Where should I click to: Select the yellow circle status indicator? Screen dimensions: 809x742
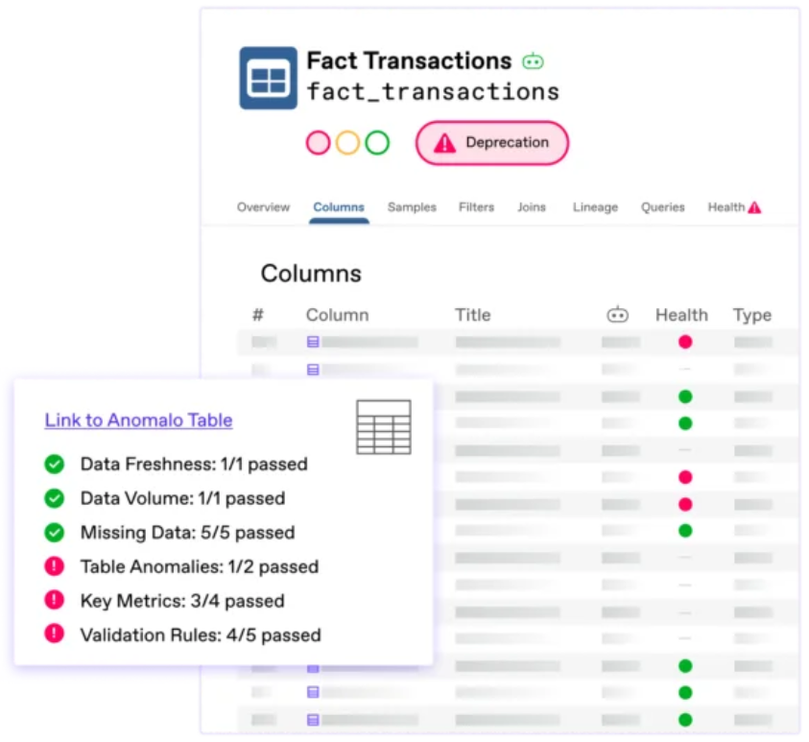(347, 143)
